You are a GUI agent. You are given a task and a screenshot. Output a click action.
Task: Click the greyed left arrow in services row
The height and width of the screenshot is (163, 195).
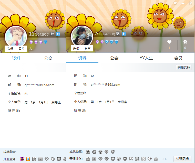click(163, 159)
